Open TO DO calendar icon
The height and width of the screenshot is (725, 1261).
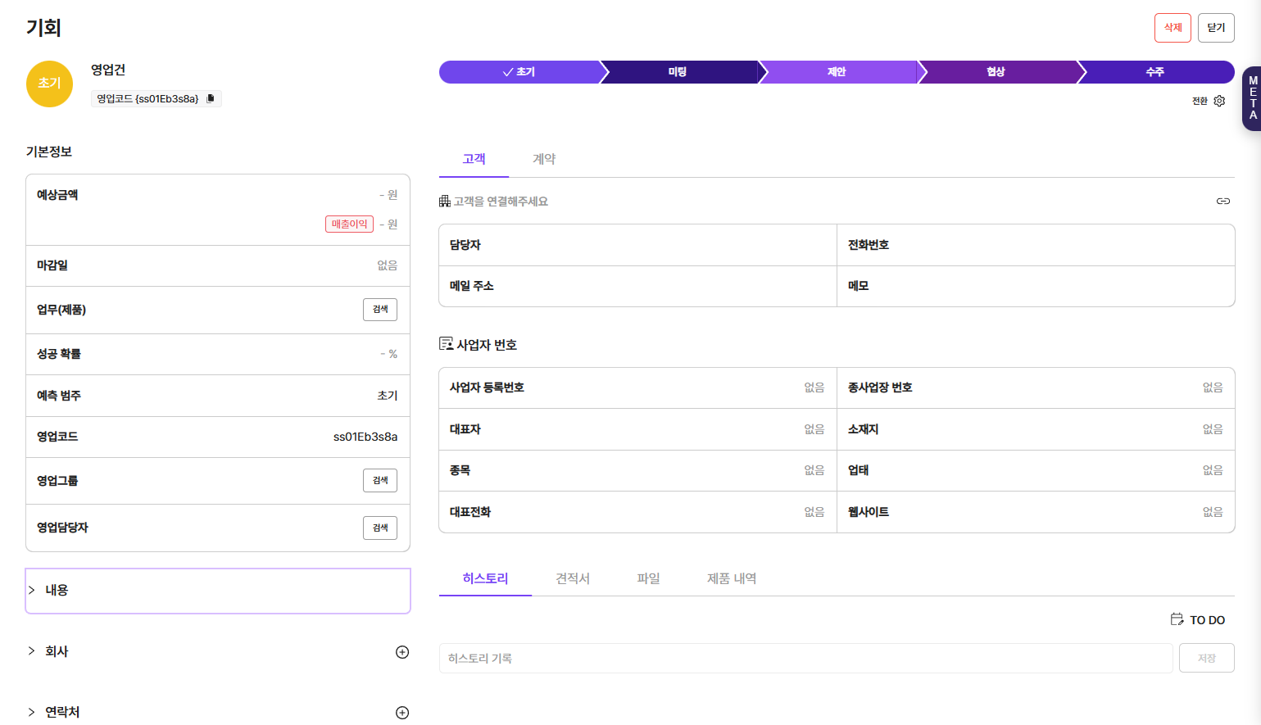1177,619
